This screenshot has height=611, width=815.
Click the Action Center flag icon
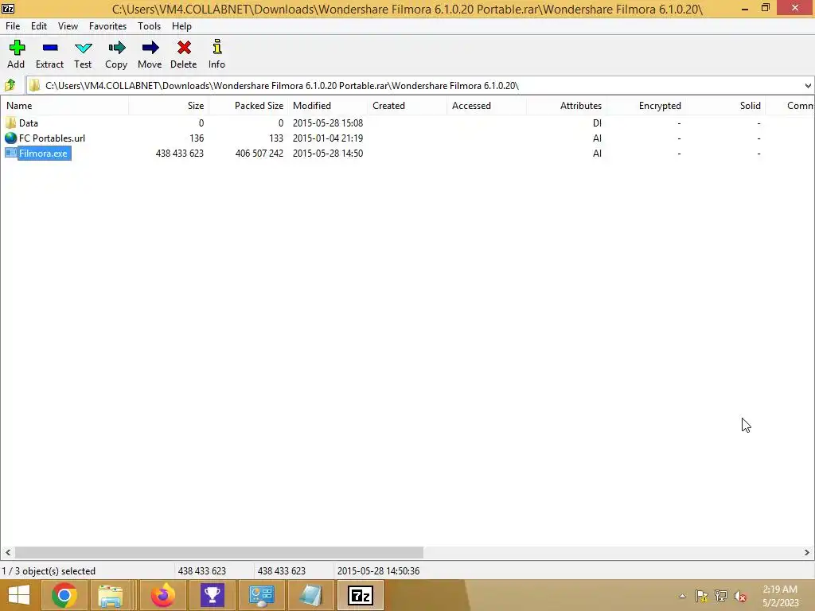[702, 596]
